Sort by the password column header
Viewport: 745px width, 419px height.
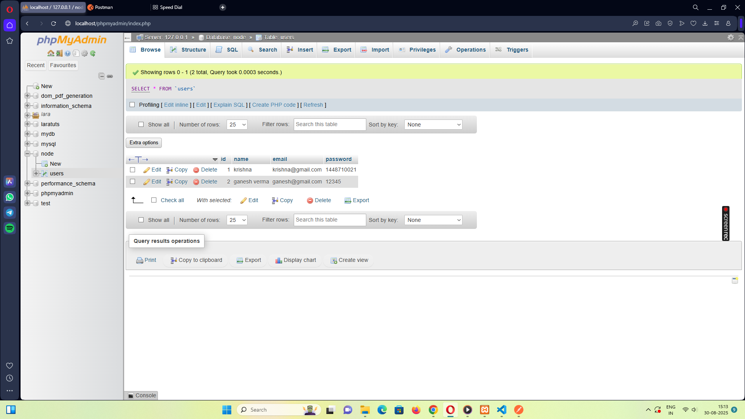pos(338,159)
